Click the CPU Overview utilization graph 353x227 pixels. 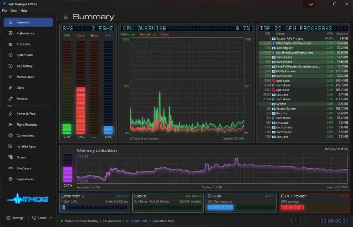click(187, 86)
